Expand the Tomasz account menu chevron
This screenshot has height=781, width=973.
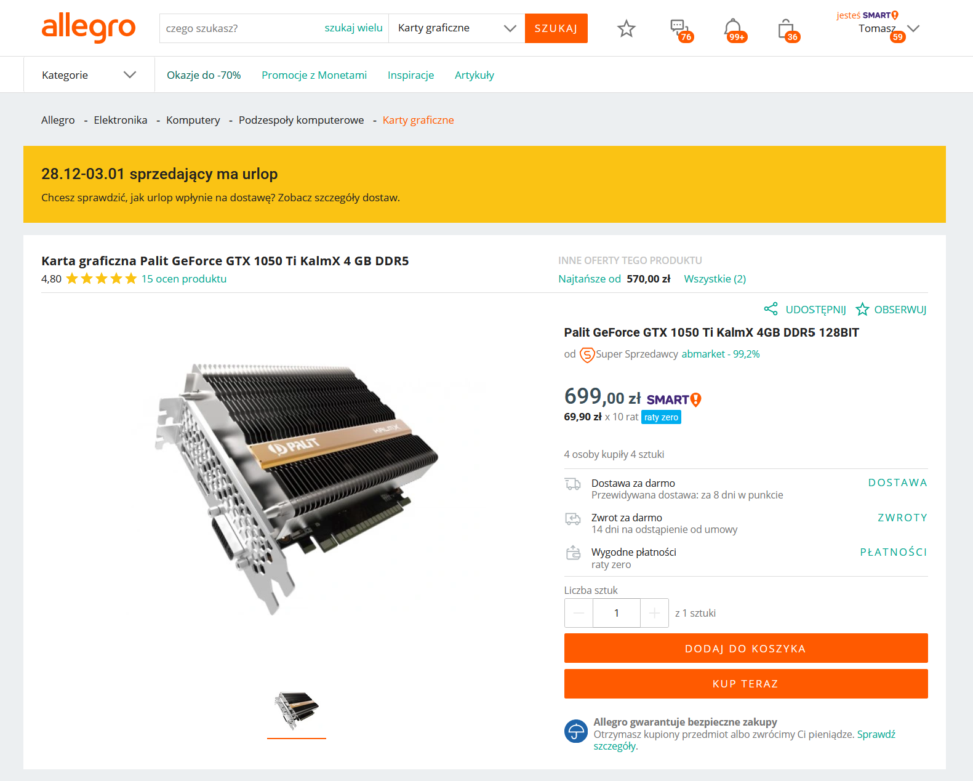(913, 28)
